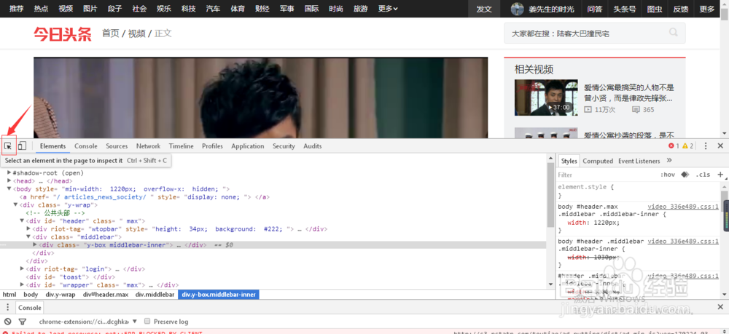The height and width of the screenshot is (334, 729).
Task: Select body in the breadcrumb bar
Action: click(31, 295)
